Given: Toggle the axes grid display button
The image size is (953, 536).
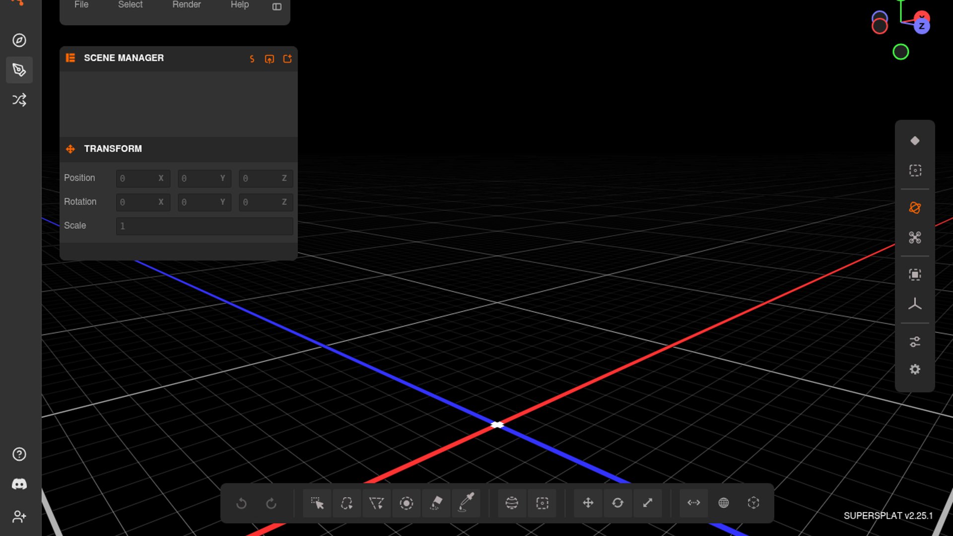Looking at the screenshot, I should pyautogui.click(x=915, y=304).
